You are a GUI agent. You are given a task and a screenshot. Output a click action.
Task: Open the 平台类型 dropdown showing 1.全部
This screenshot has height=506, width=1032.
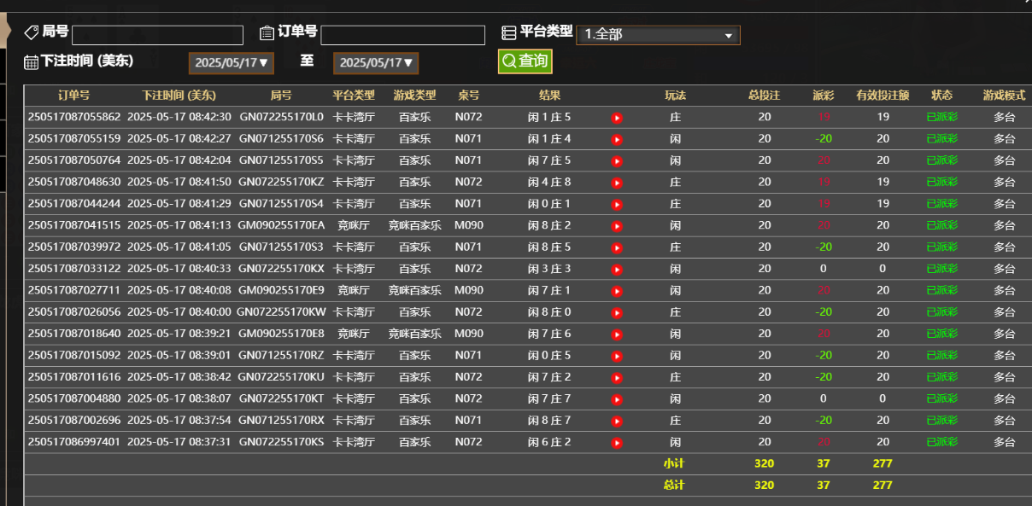(658, 35)
